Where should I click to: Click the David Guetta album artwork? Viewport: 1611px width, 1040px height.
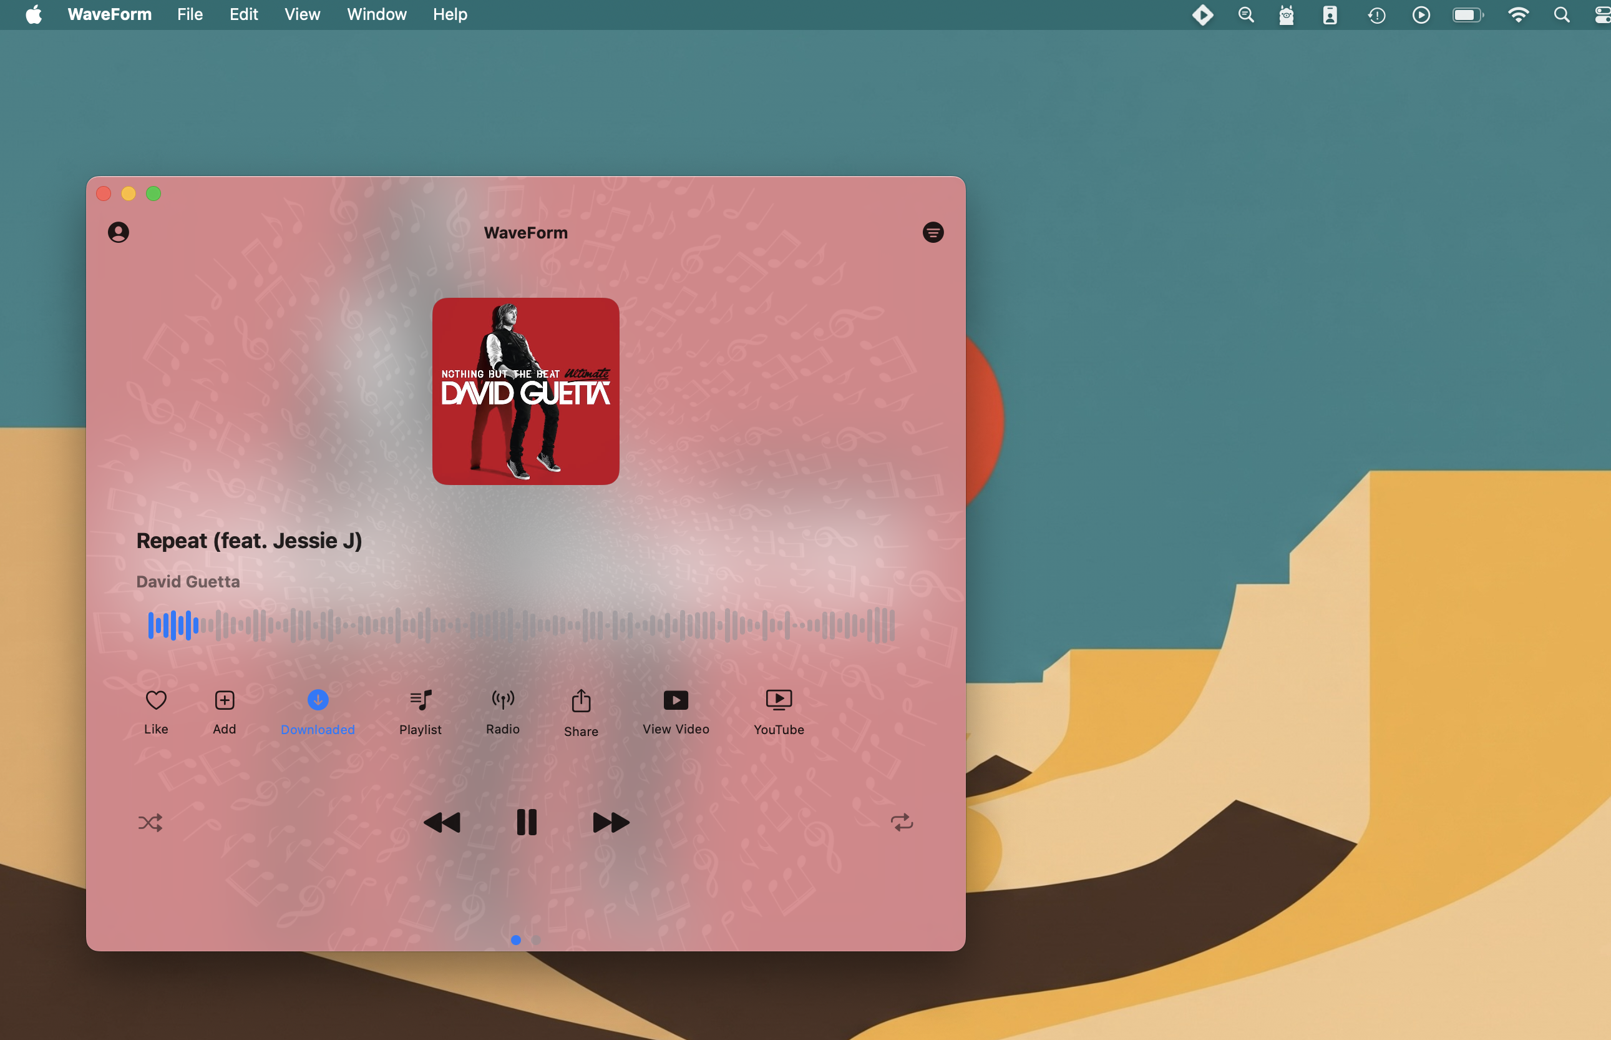tap(526, 391)
